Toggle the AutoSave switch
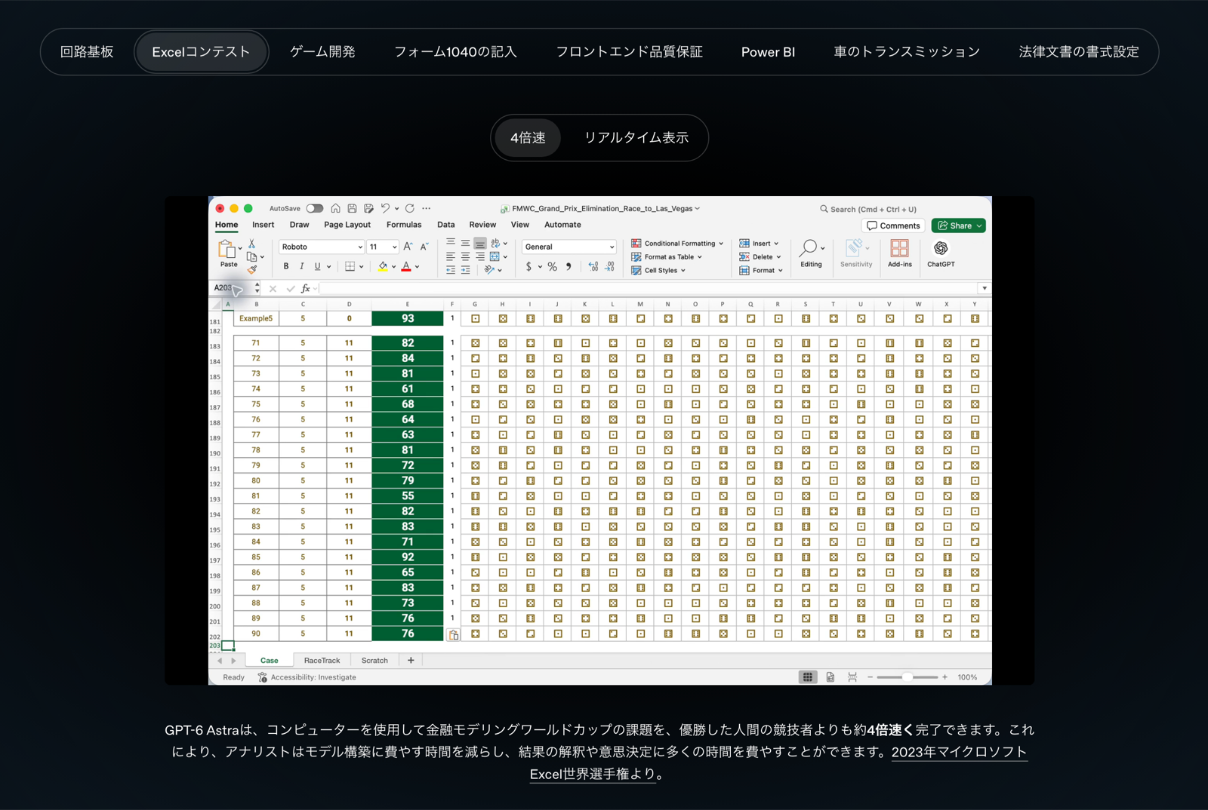1208x810 pixels. tap(315, 208)
